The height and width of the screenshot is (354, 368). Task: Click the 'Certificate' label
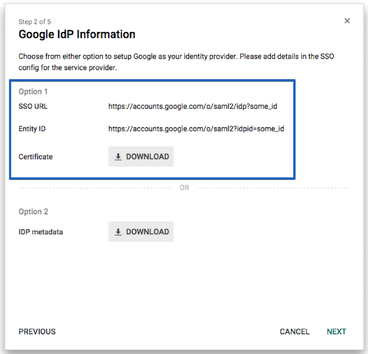(x=35, y=157)
